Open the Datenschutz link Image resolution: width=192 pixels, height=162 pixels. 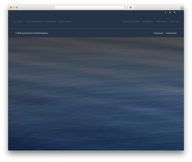(171, 33)
